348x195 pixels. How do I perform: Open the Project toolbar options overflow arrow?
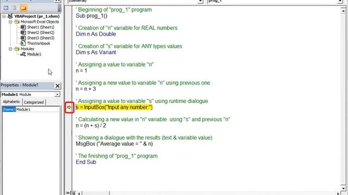click(x=59, y=9)
